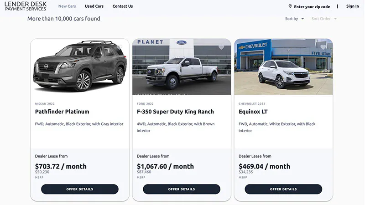365x205 pixels.
Task: Click the Chevrolet Equinox photo
Action: pos(283,68)
